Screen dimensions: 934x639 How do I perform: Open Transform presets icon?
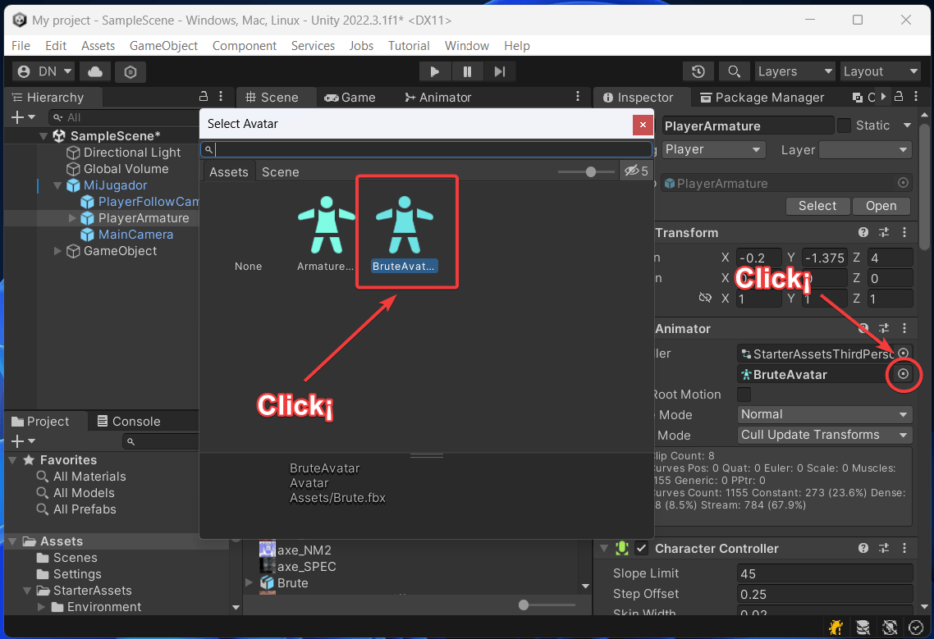click(x=884, y=233)
